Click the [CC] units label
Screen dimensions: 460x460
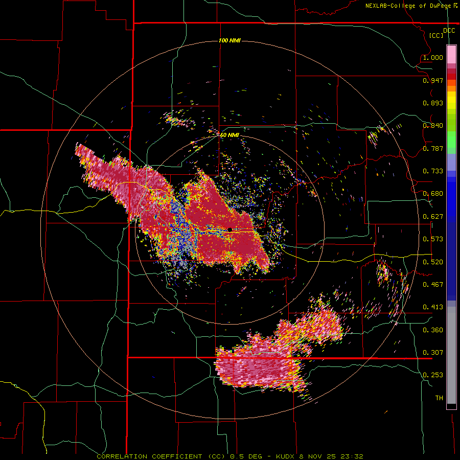click(436, 35)
